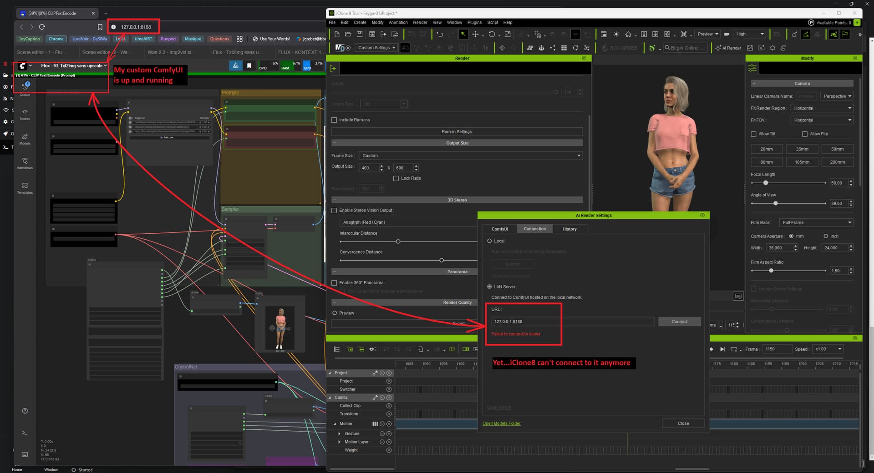The image size is (874, 473).
Task: Select the Move object tool
Action: (475, 34)
